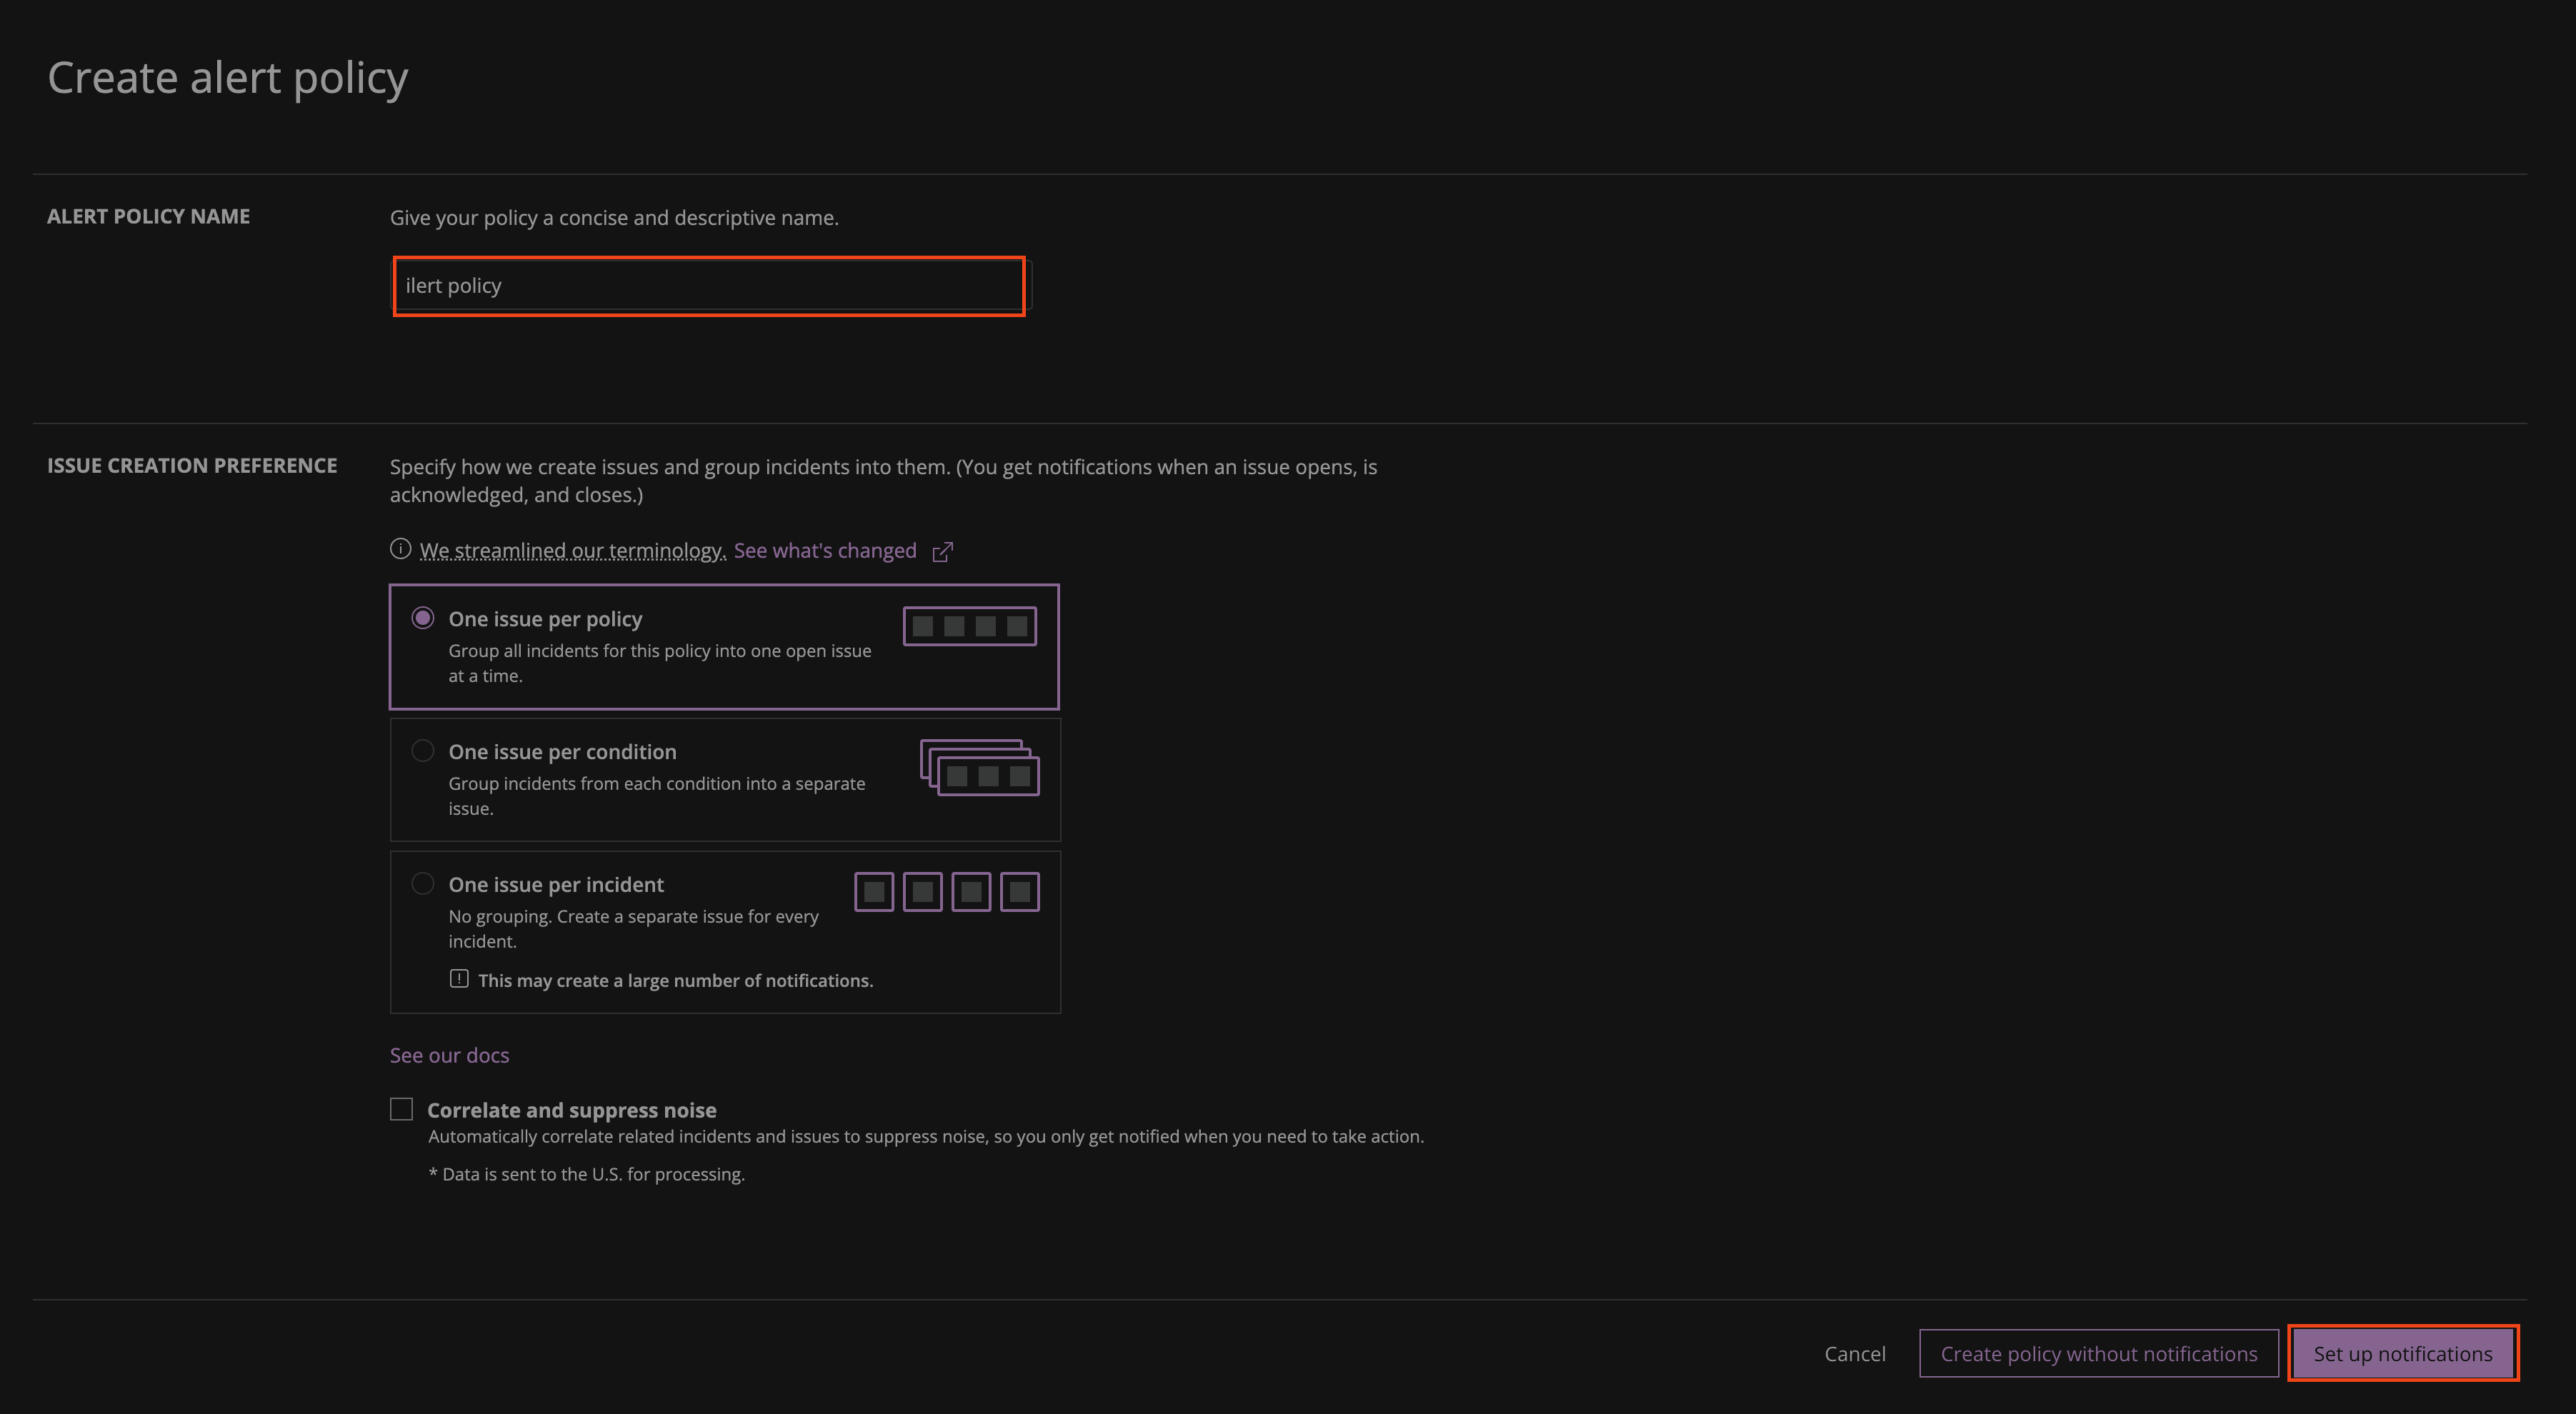Click the four separate boxes incident illustration
The height and width of the screenshot is (1414, 2576).
point(946,892)
